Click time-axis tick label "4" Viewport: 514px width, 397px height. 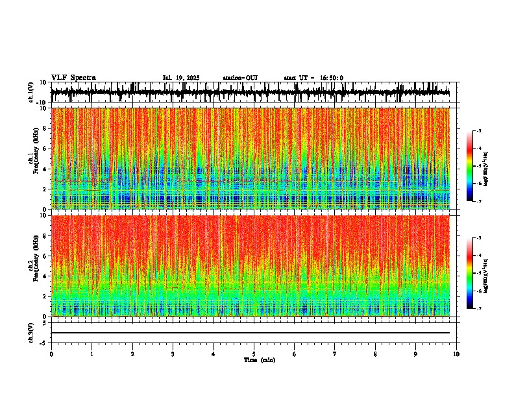click(x=214, y=354)
